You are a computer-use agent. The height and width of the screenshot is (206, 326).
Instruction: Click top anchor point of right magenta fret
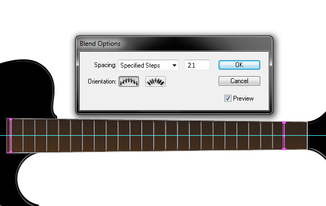[284, 123]
